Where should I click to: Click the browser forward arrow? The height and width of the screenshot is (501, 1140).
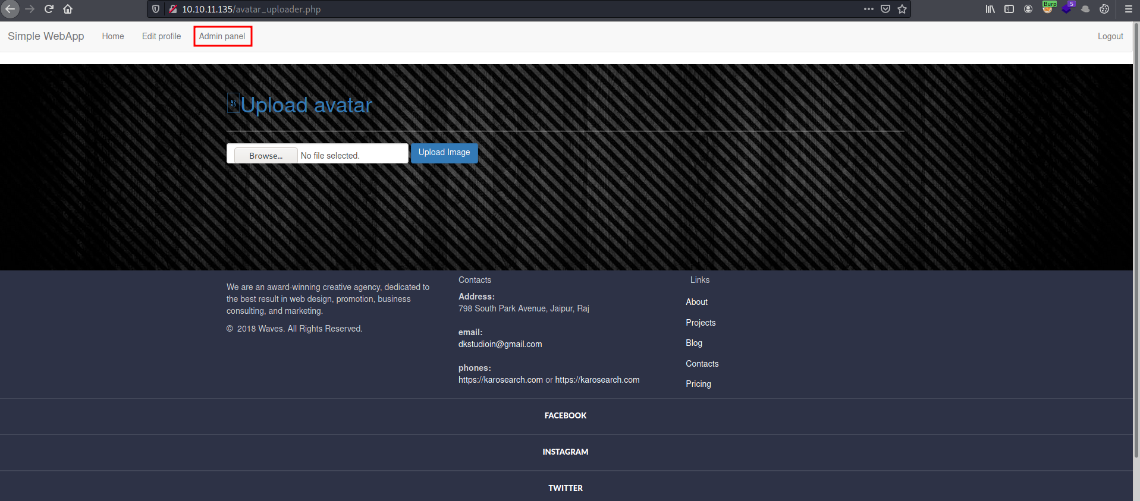pos(30,9)
